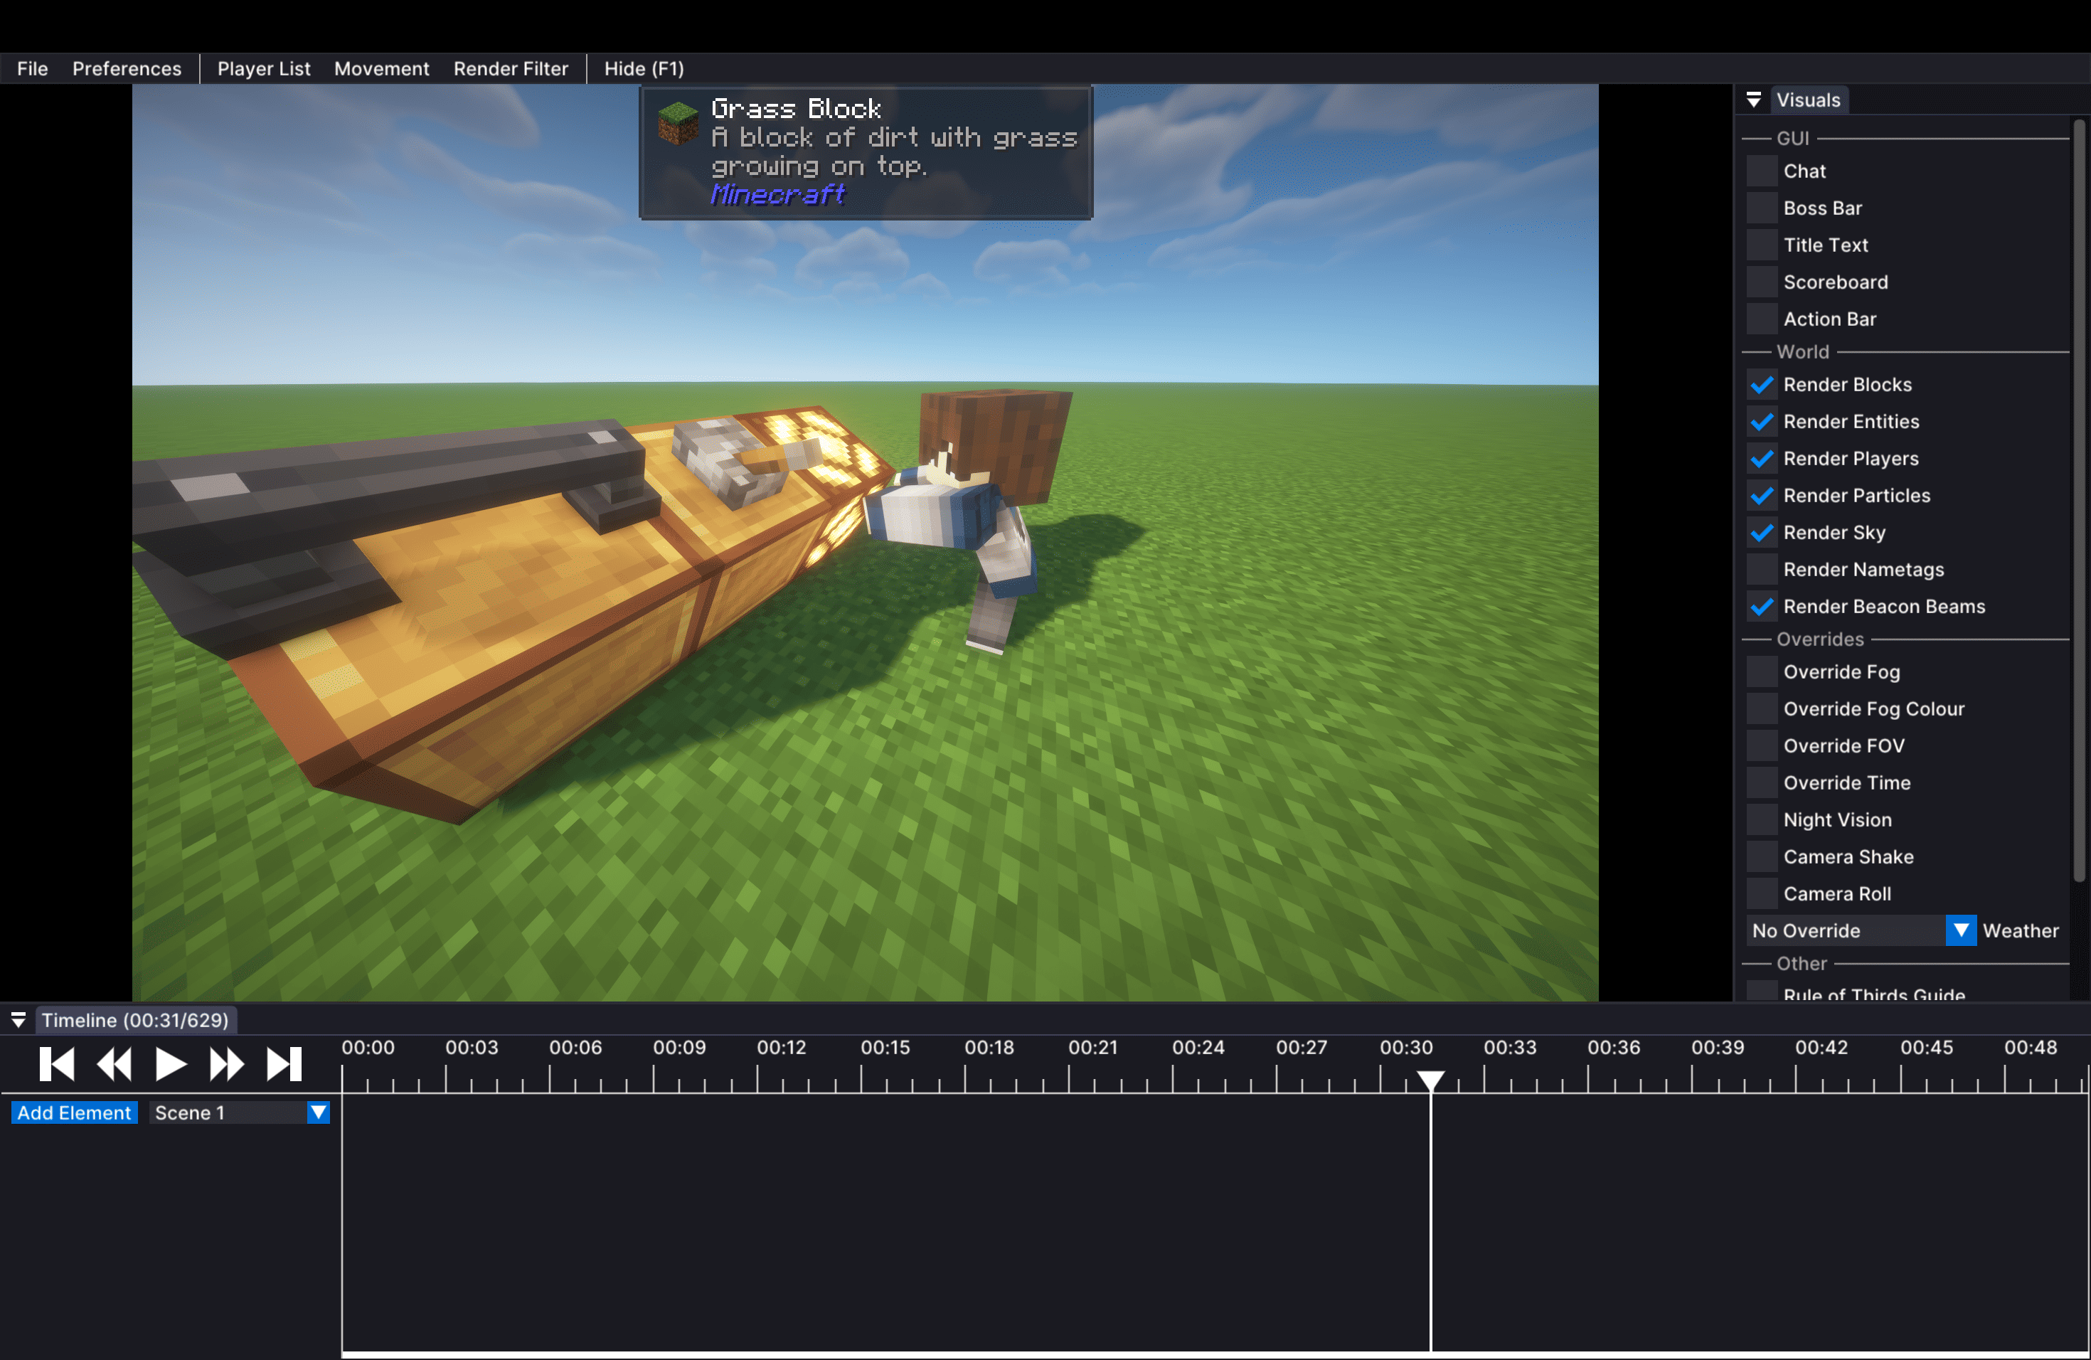Enable Render Nametags checkbox

[x=1762, y=569]
